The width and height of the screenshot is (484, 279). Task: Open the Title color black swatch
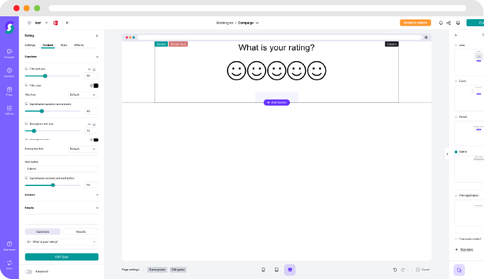click(x=96, y=86)
